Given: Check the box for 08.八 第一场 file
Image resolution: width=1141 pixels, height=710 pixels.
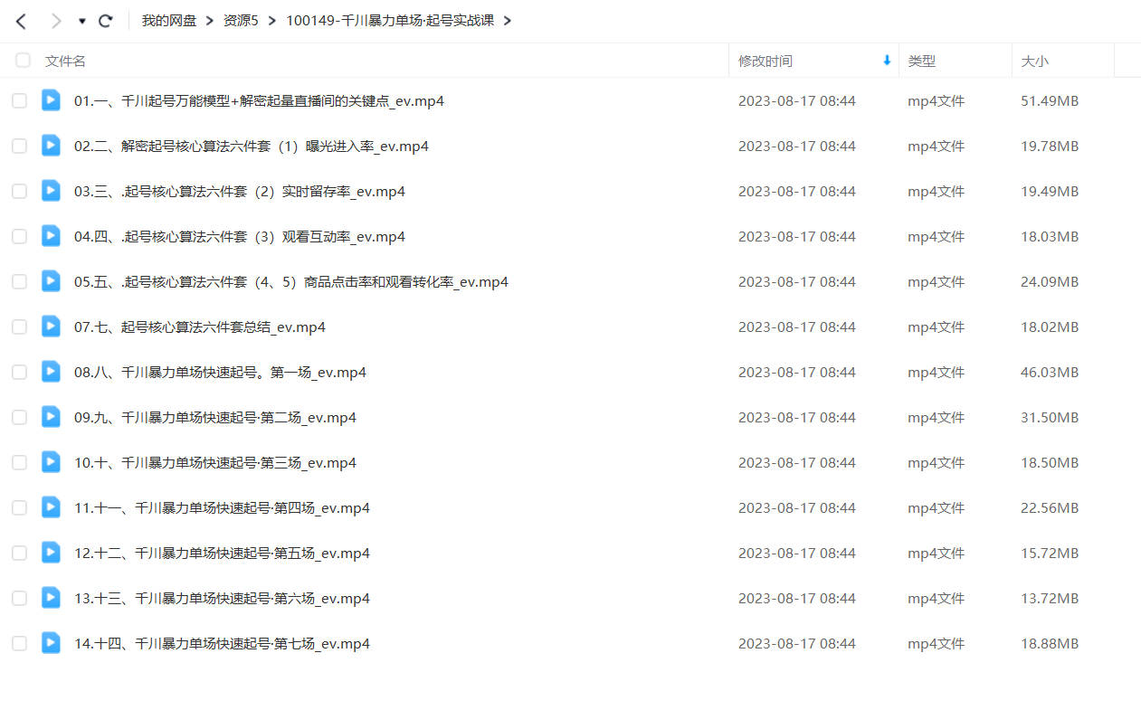Looking at the screenshot, I should click(x=19, y=372).
